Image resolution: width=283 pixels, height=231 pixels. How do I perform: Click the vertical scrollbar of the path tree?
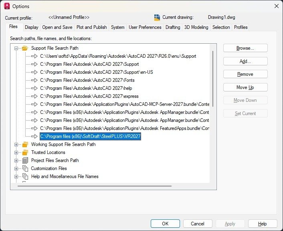[x=213, y=79]
